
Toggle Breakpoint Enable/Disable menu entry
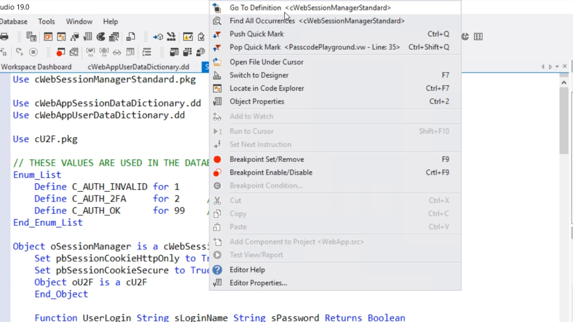tap(271, 173)
